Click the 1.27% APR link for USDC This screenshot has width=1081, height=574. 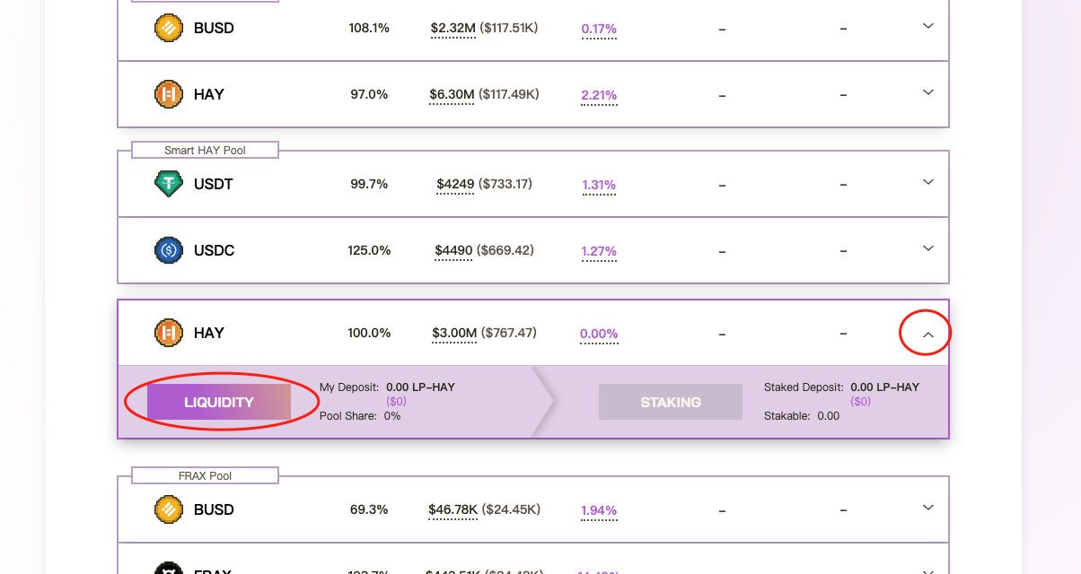[599, 251]
